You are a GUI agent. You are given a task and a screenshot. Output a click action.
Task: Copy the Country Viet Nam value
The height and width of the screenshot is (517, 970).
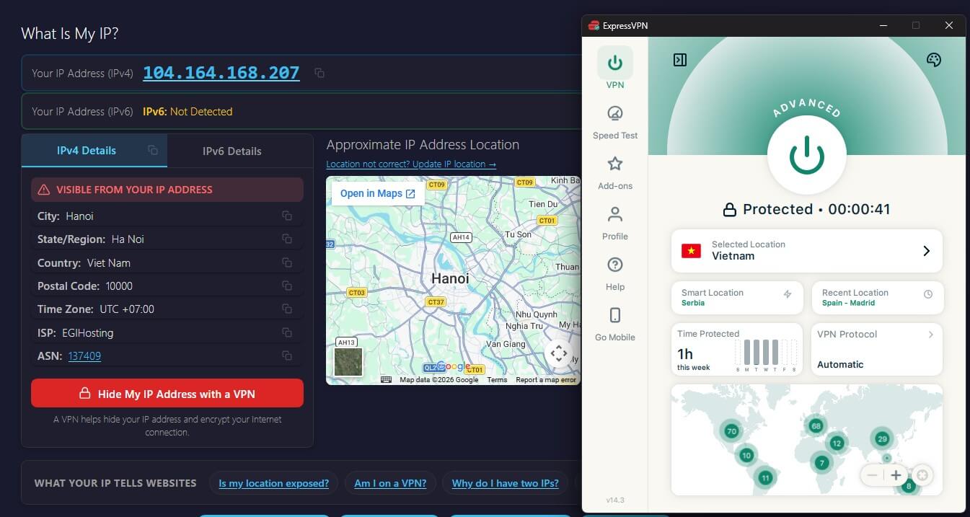pos(287,262)
